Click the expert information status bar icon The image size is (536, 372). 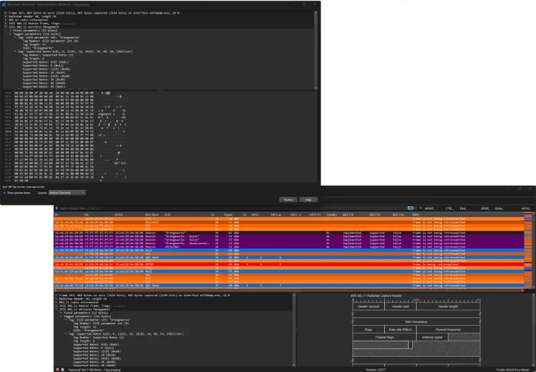[58, 369]
